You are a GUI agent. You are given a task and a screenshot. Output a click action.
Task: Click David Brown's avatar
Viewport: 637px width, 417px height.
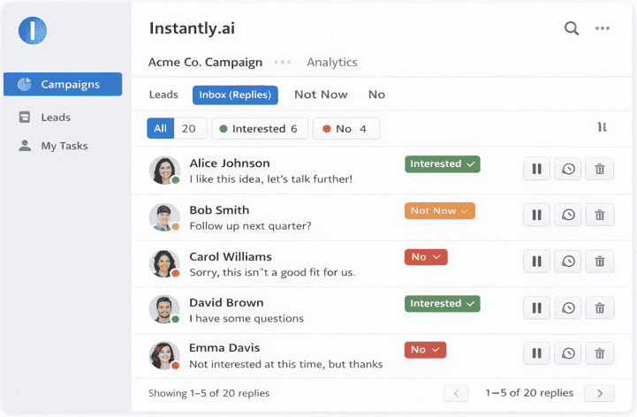(x=164, y=309)
